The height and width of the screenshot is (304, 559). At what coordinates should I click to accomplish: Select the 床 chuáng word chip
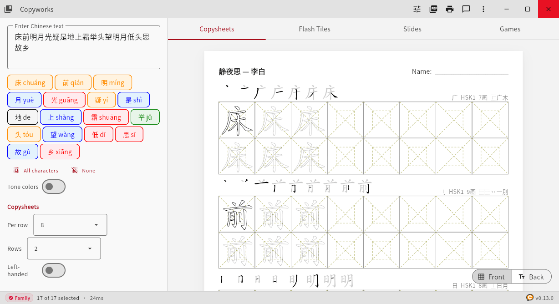point(30,82)
